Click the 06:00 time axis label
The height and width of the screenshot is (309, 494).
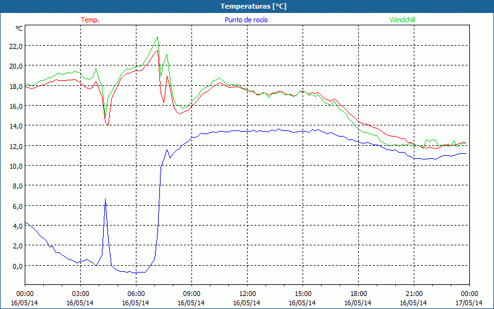pyautogui.click(x=136, y=294)
